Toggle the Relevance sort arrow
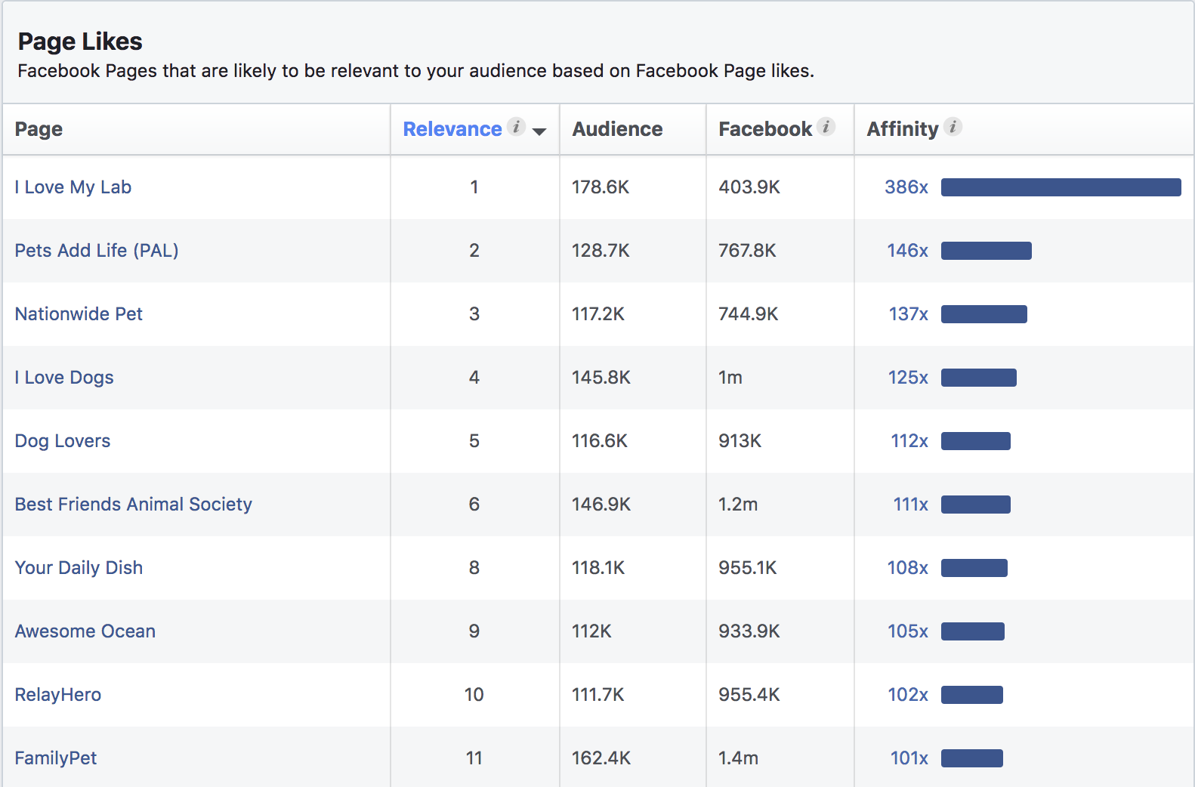This screenshot has height=787, width=1195. point(539,131)
